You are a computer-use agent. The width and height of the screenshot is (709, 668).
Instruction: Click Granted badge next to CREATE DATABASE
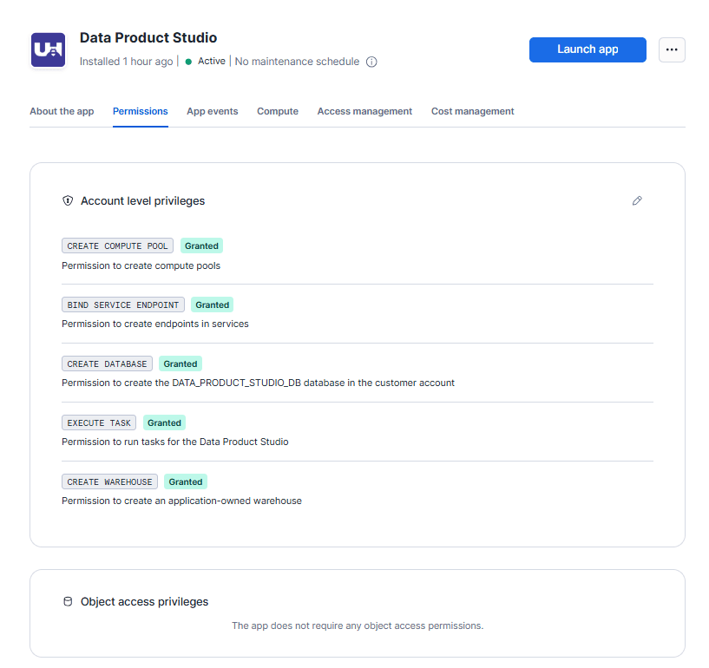(181, 363)
